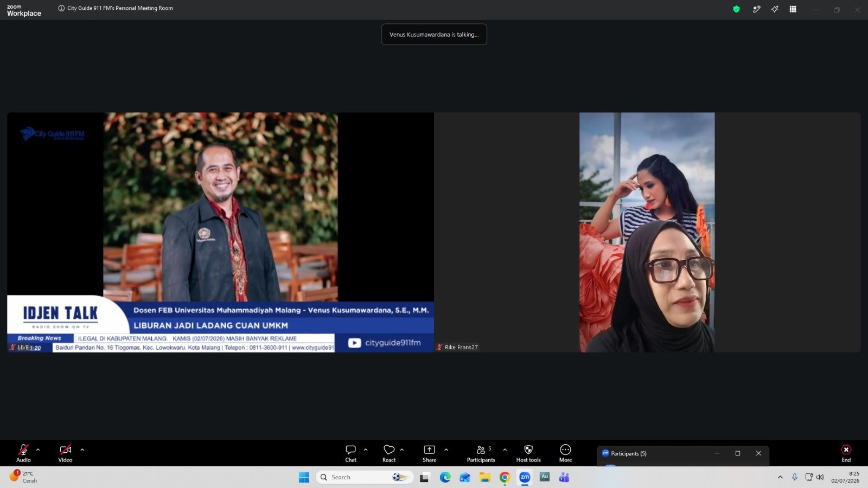Open Host tools shield

point(528,453)
